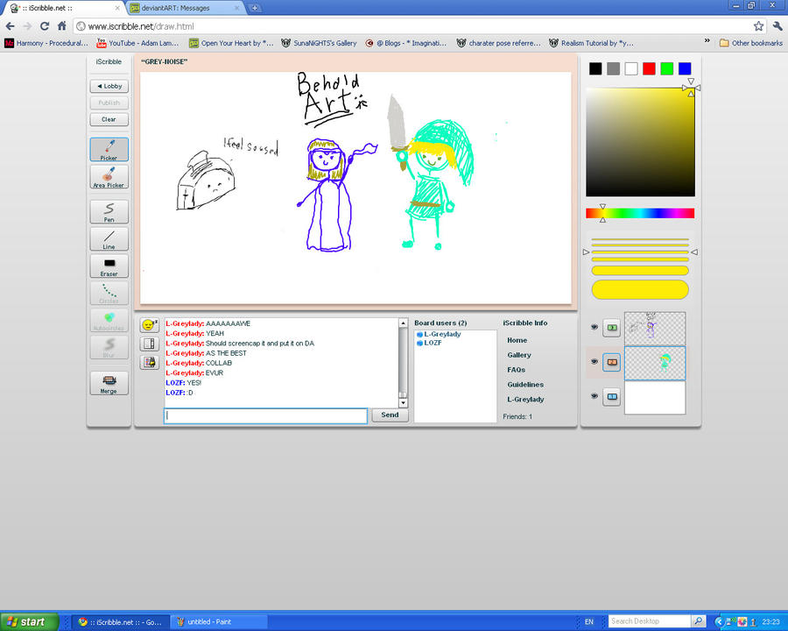
Task: Hide the top drawing layer with its eye toggle
Action: (x=595, y=326)
